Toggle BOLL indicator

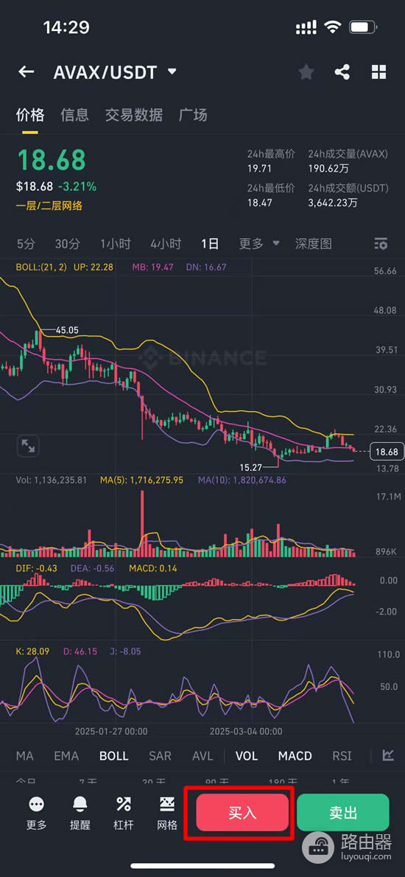[x=114, y=756]
